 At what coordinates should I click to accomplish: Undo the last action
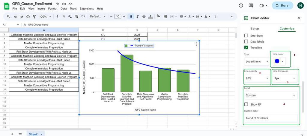15,17
